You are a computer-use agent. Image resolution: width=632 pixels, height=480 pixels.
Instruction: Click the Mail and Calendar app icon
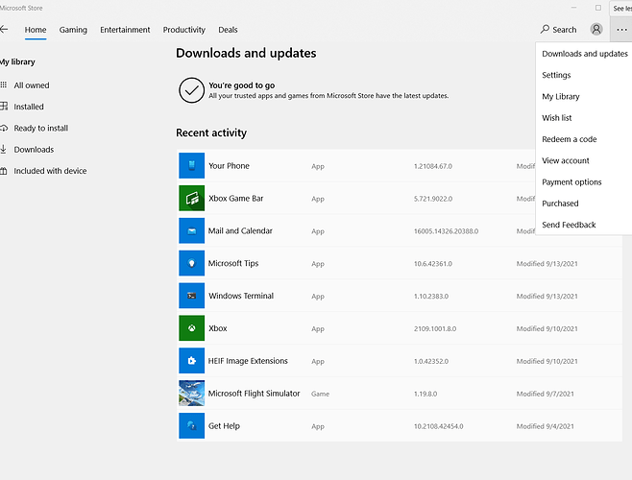point(191,230)
